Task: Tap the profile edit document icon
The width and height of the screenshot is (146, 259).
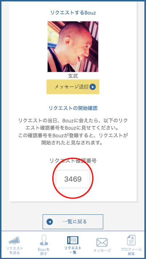Action: [131, 240]
